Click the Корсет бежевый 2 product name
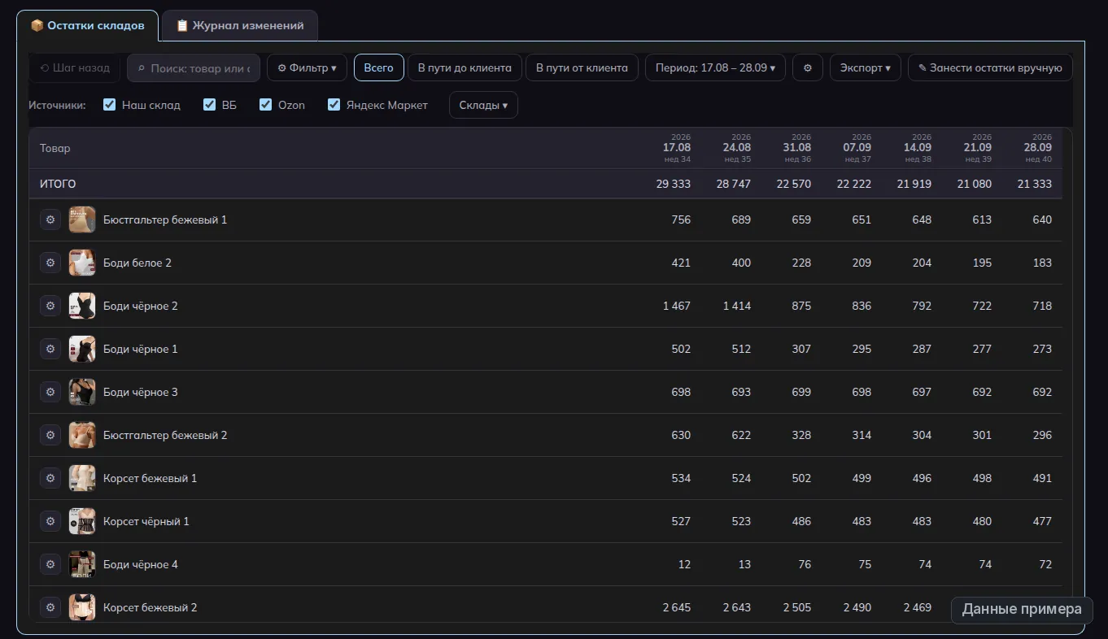 [150, 607]
